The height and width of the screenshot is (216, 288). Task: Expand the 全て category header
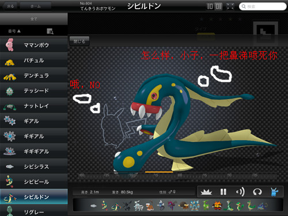(x=34, y=19)
